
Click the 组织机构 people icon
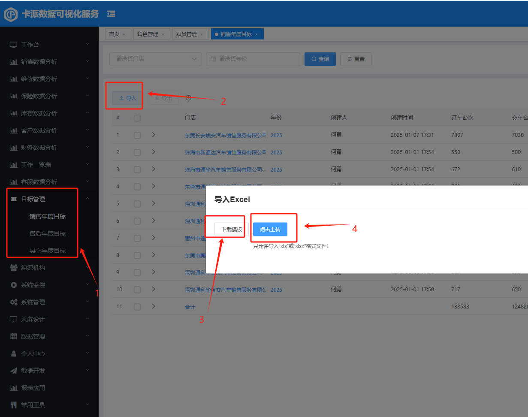13,268
